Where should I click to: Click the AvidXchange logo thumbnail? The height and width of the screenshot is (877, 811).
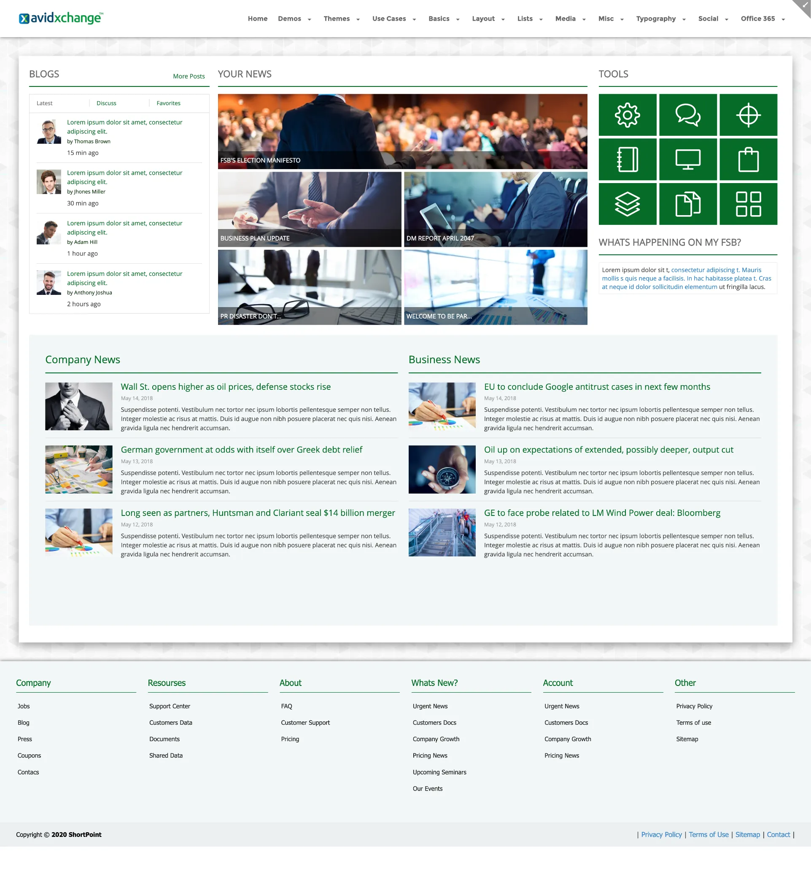[59, 17]
